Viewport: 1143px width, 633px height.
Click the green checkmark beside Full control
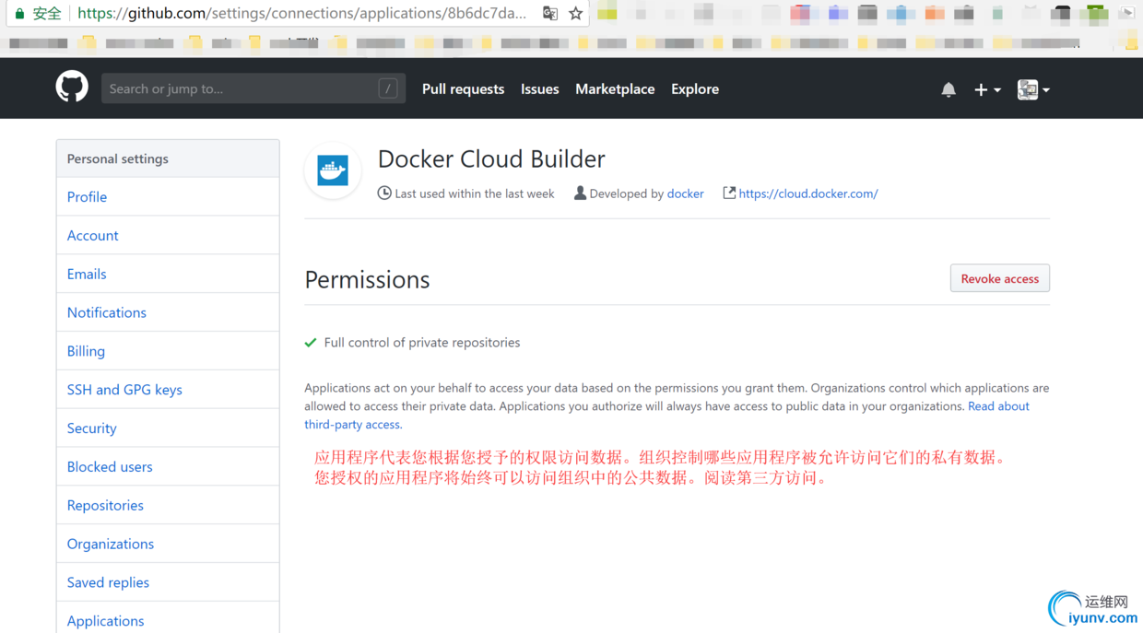point(311,343)
